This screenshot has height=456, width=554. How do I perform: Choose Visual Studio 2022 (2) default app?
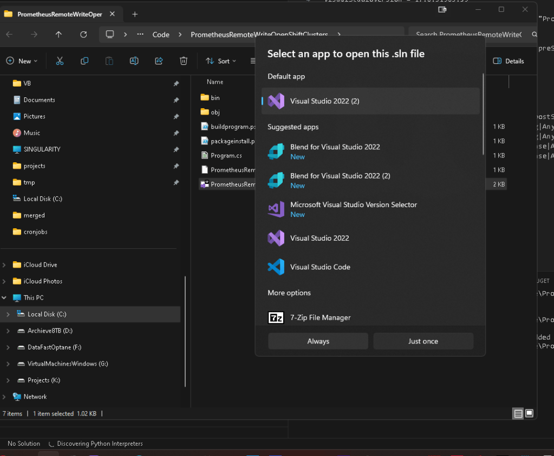370,101
